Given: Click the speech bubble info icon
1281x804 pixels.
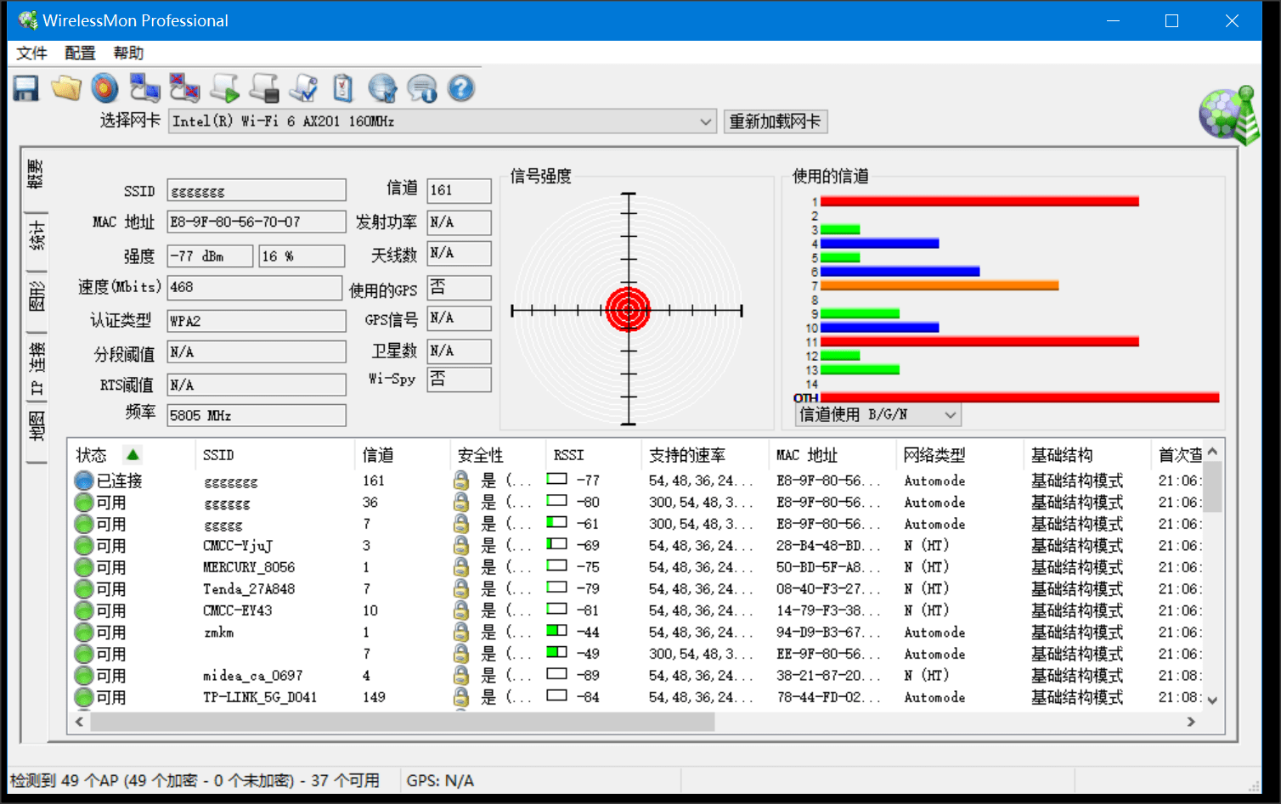Looking at the screenshot, I should 421,88.
